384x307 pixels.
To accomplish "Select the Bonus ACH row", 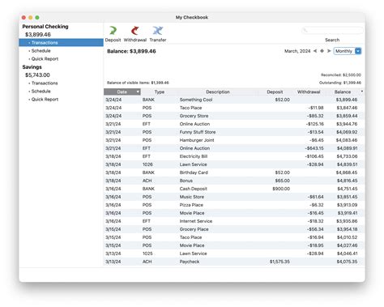I will coord(234,181).
